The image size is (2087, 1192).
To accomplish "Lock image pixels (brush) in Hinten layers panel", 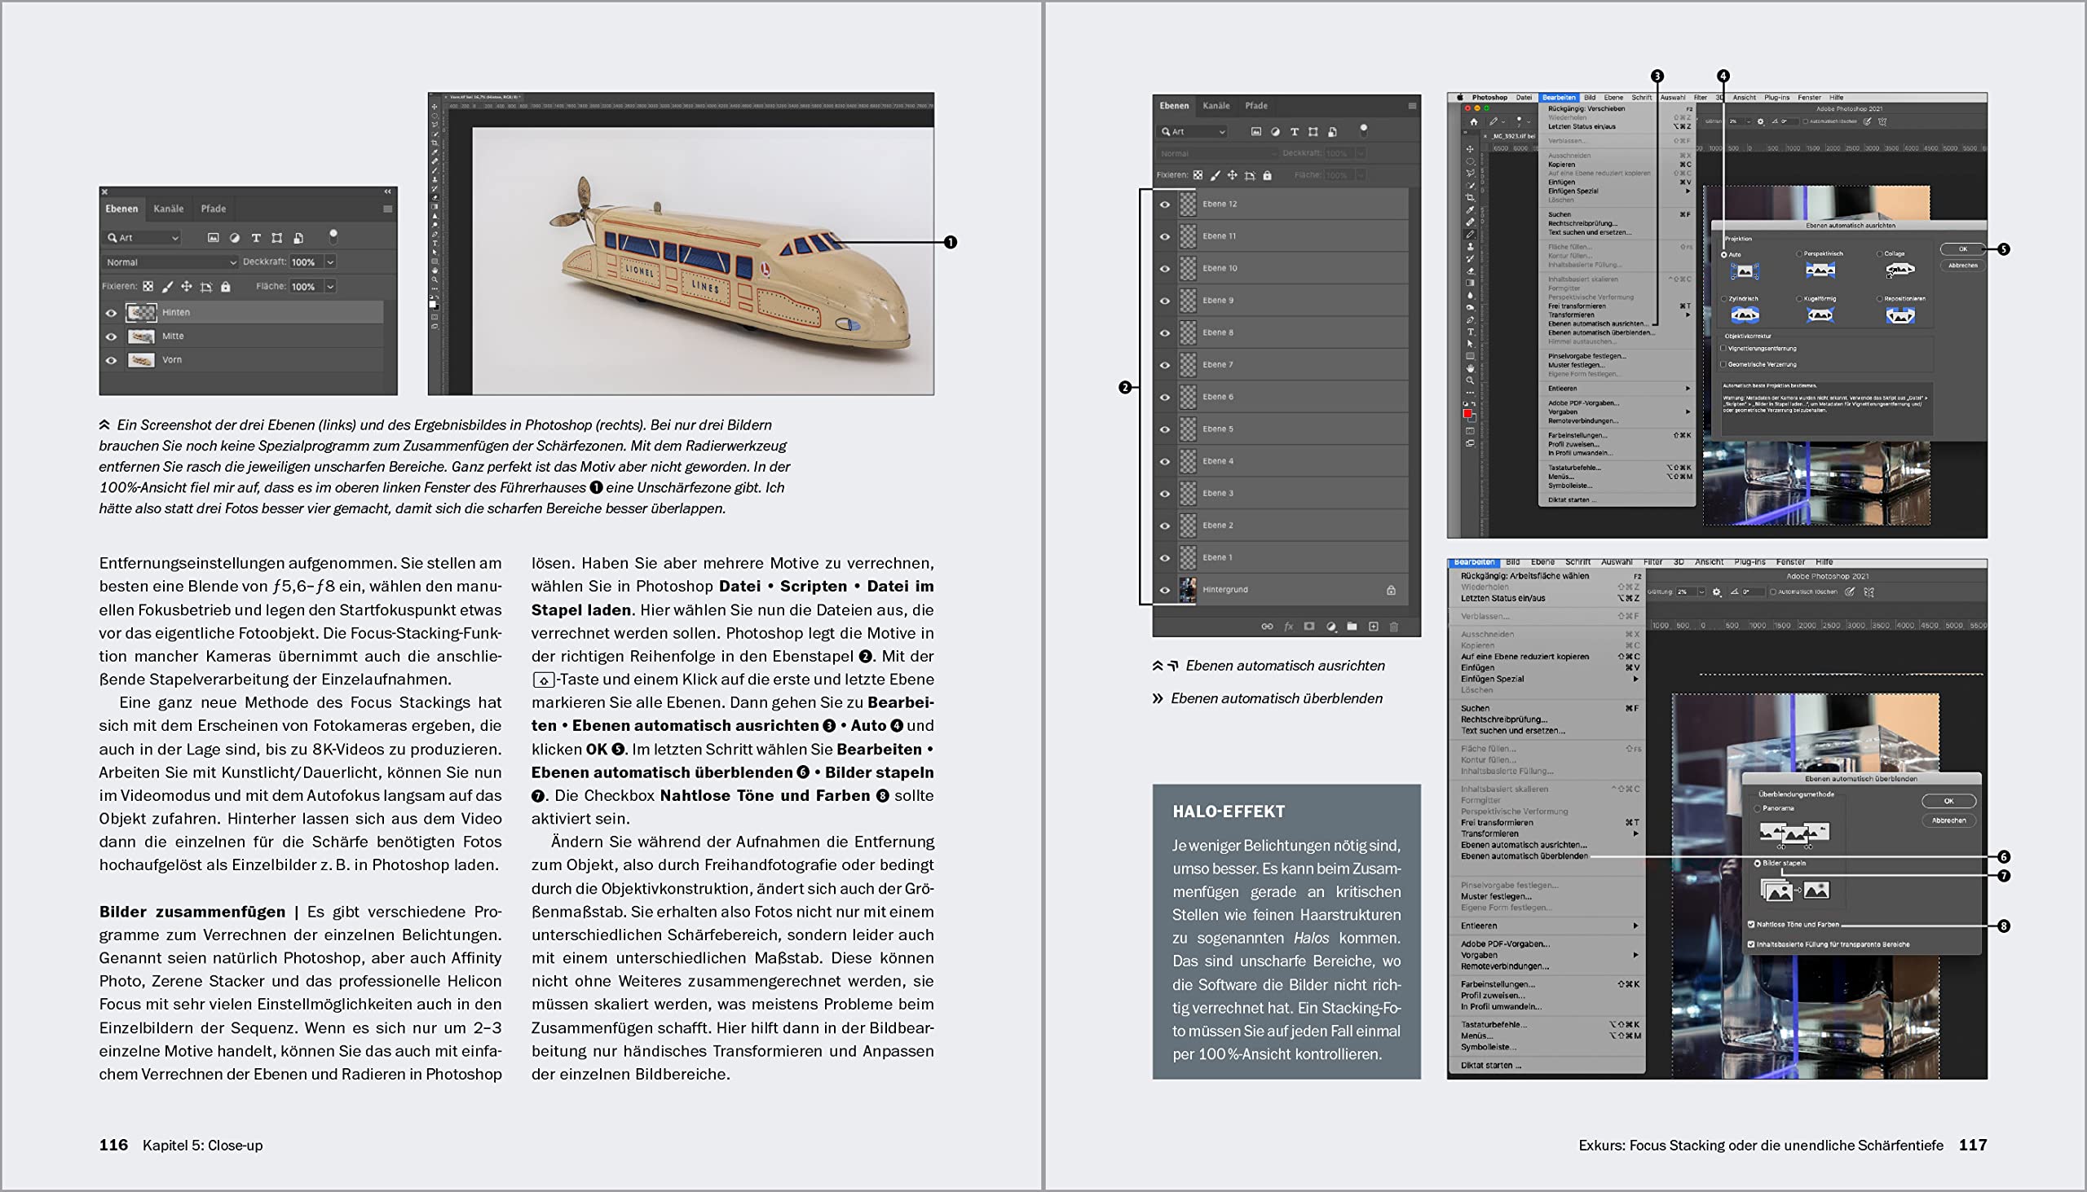I will tap(167, 287).
